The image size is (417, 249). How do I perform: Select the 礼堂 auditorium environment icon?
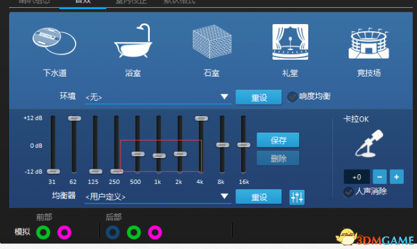[290, 42]
